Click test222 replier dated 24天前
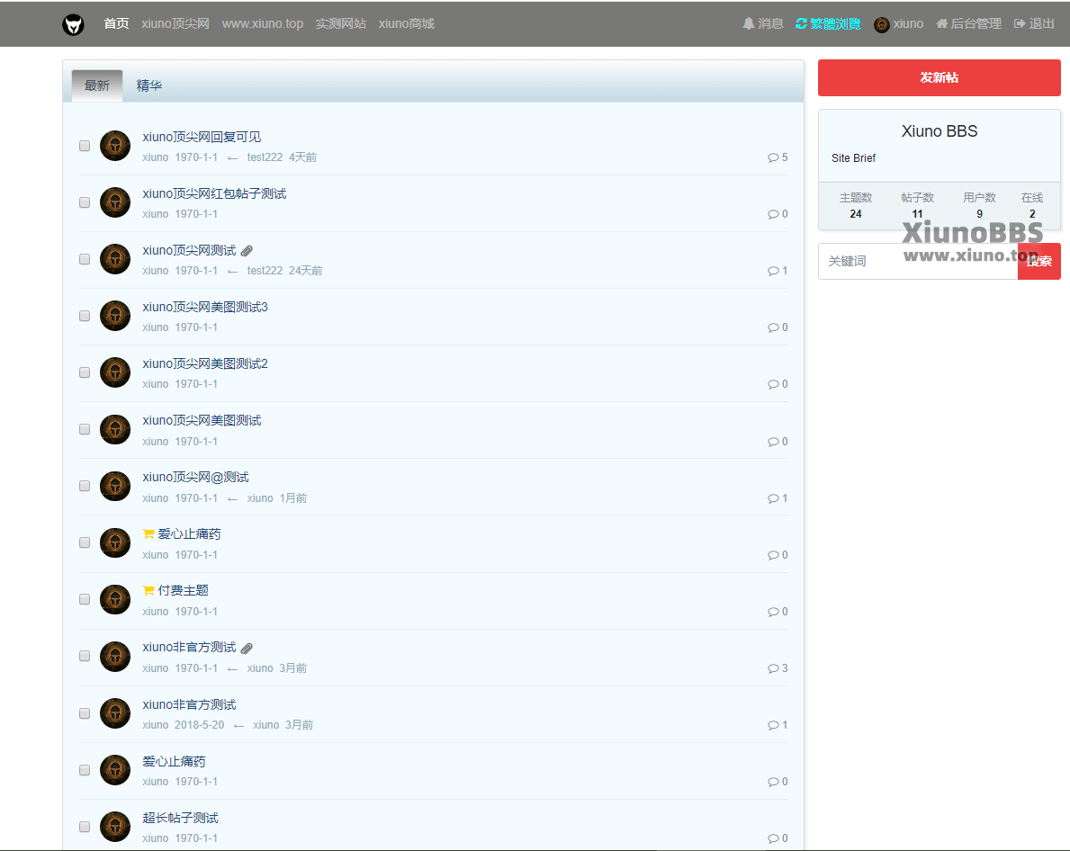Viewport: 1070px width, 851px height. pyautogui.click(x=265, y=271)
